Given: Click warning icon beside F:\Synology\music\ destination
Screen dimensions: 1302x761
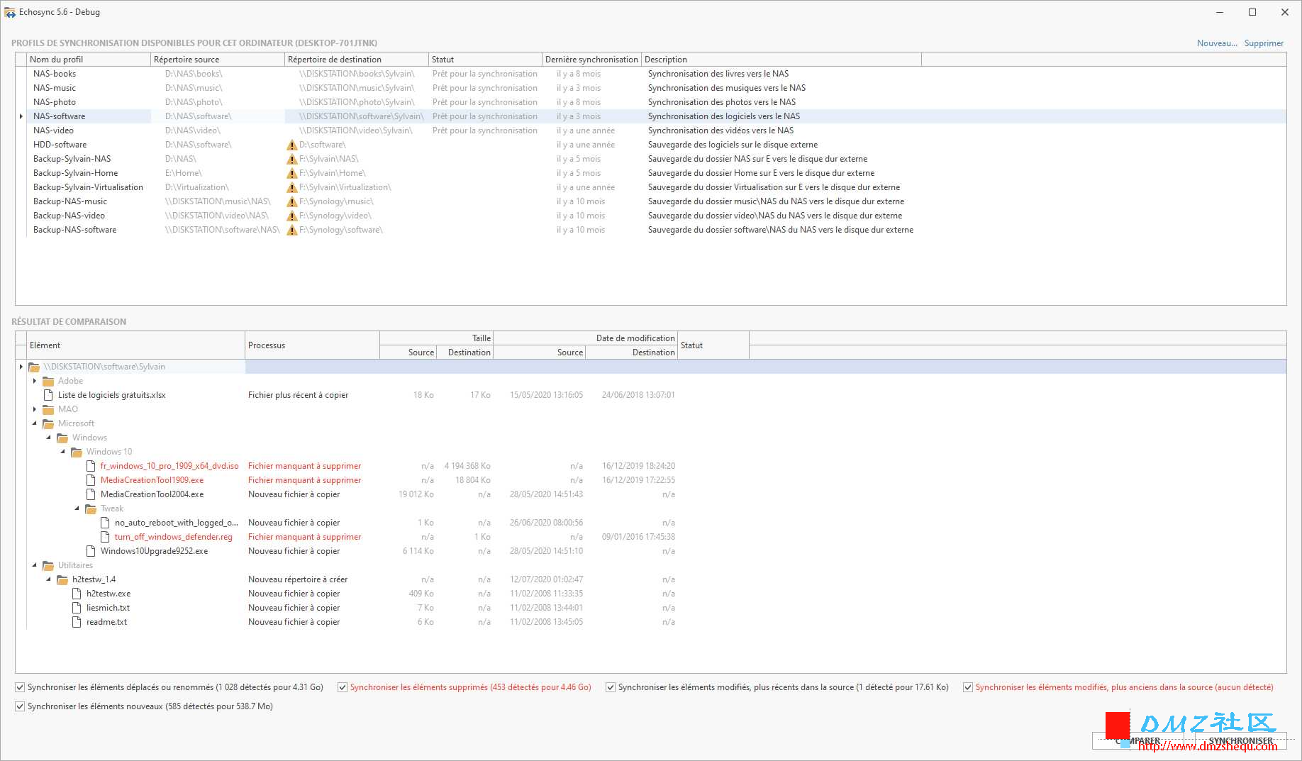Looking at the screenshot, I should pos(291,201).
